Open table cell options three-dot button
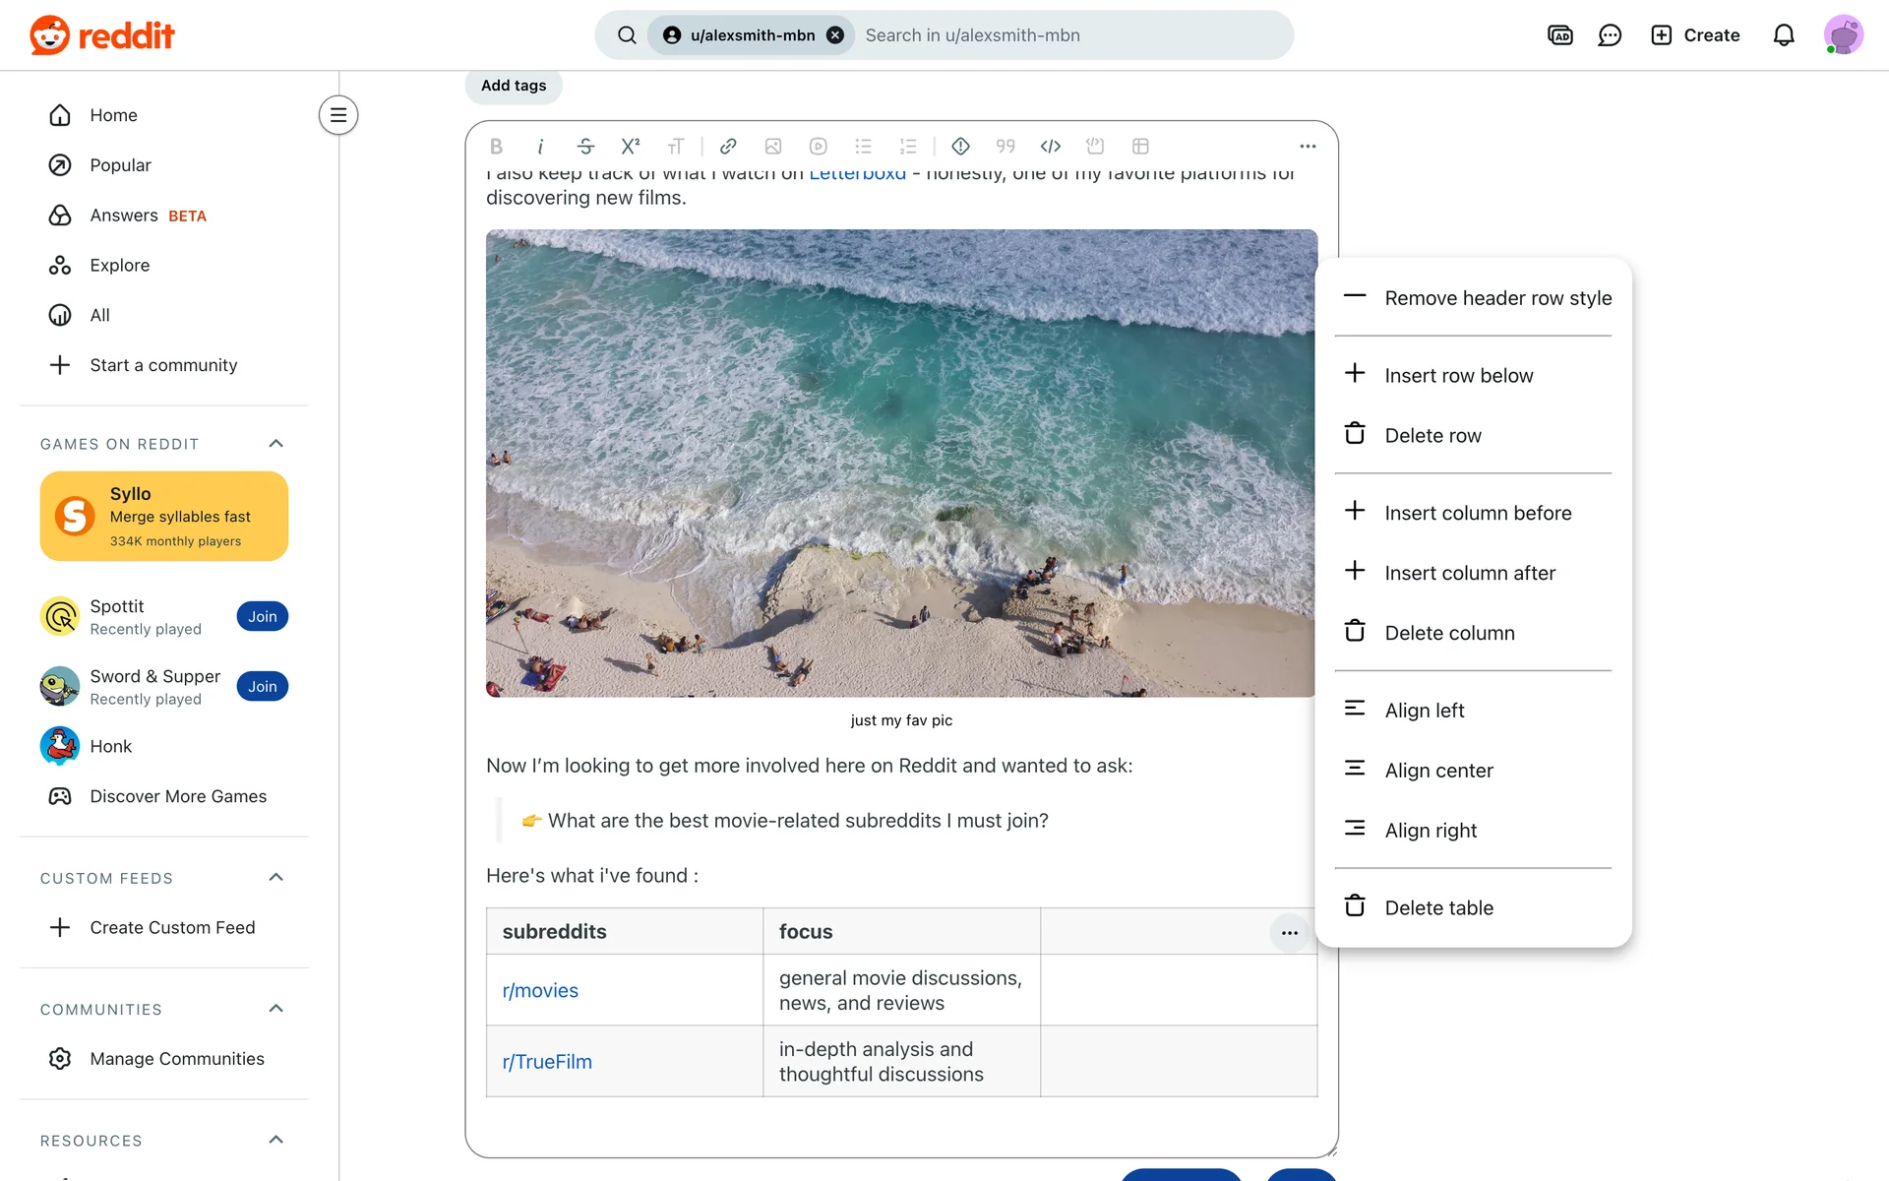The width and height of the screenshot is (1889, 1181). pyautogui.click(x=1289, y=932)
